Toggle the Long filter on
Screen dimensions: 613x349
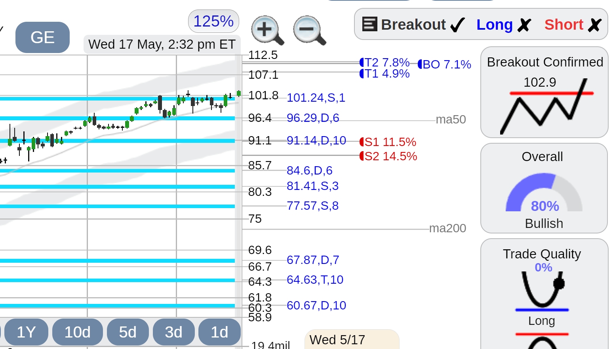(x=503, y=25)
